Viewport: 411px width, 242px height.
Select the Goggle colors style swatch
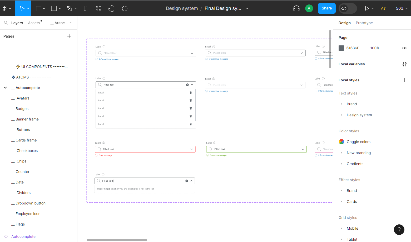(x=341, y=142)
